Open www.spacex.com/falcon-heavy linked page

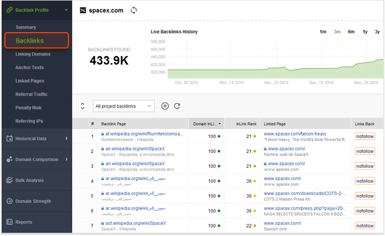click(x=295, y=134)
